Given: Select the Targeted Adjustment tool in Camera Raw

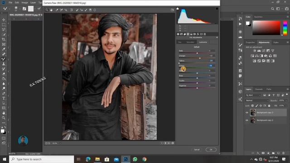Looking at the screenshot, I should 66,10.
